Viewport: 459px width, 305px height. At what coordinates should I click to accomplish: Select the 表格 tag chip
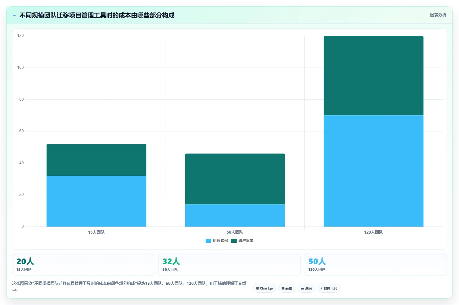point(287,288)
